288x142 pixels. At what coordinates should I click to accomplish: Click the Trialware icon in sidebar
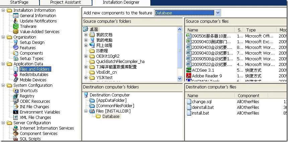16,26
